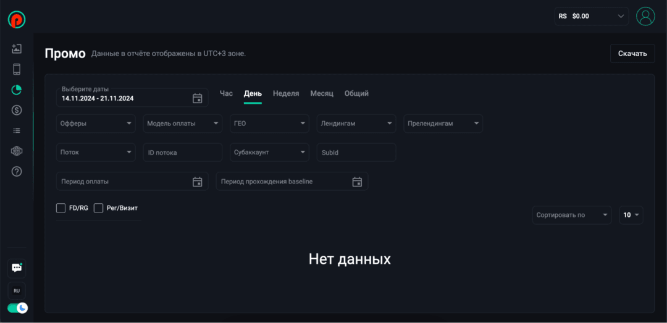667x323 pixels.
Task: Open the chat support icon
Action: [17, 268]
